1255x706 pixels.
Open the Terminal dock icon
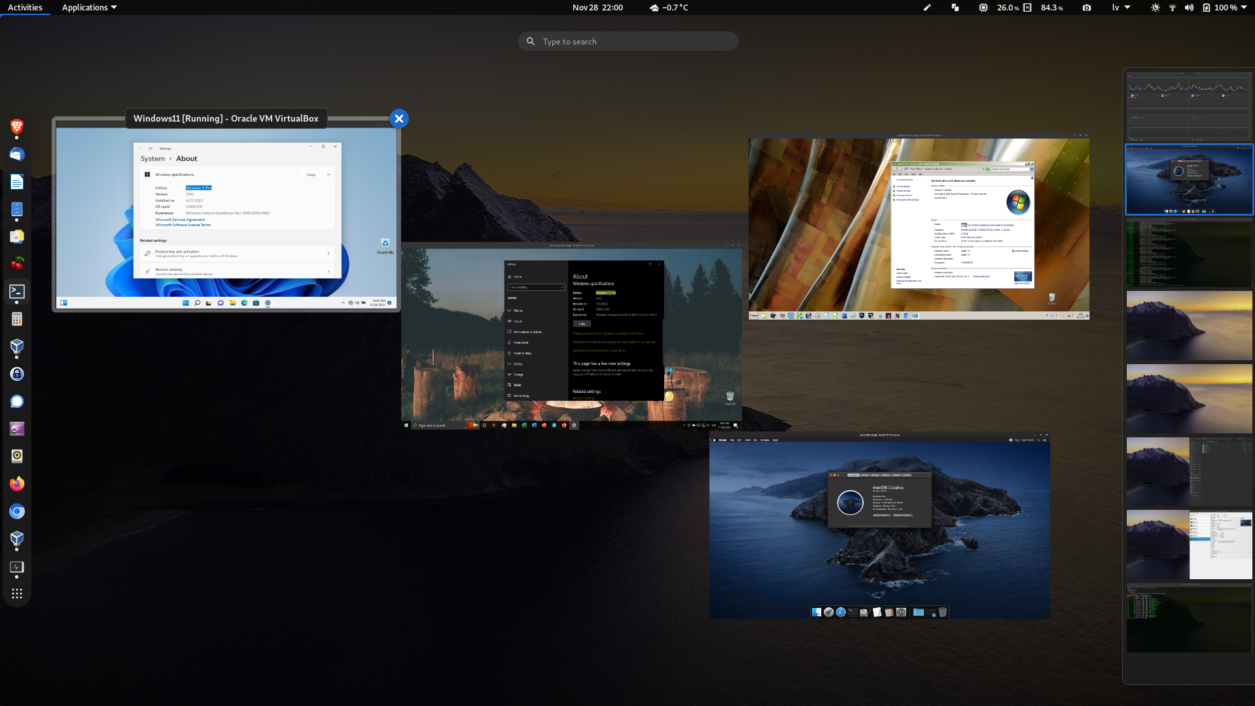point(17,292)
